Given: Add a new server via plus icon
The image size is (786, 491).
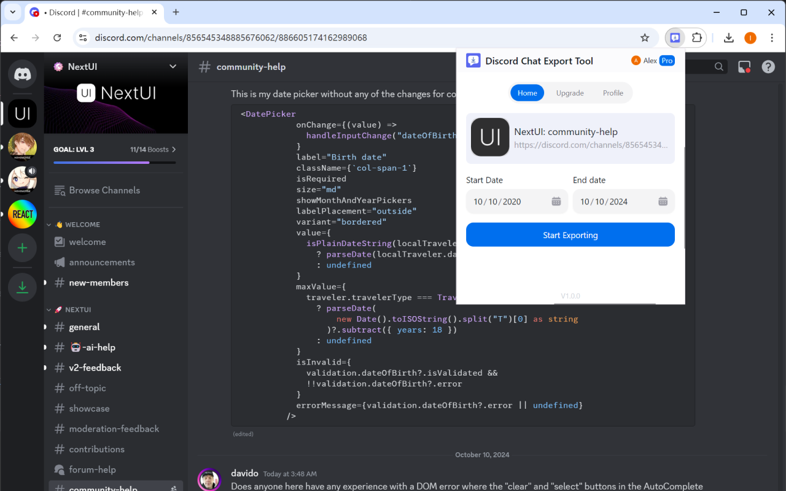Looking at the screenshot, I should (22, 247).
